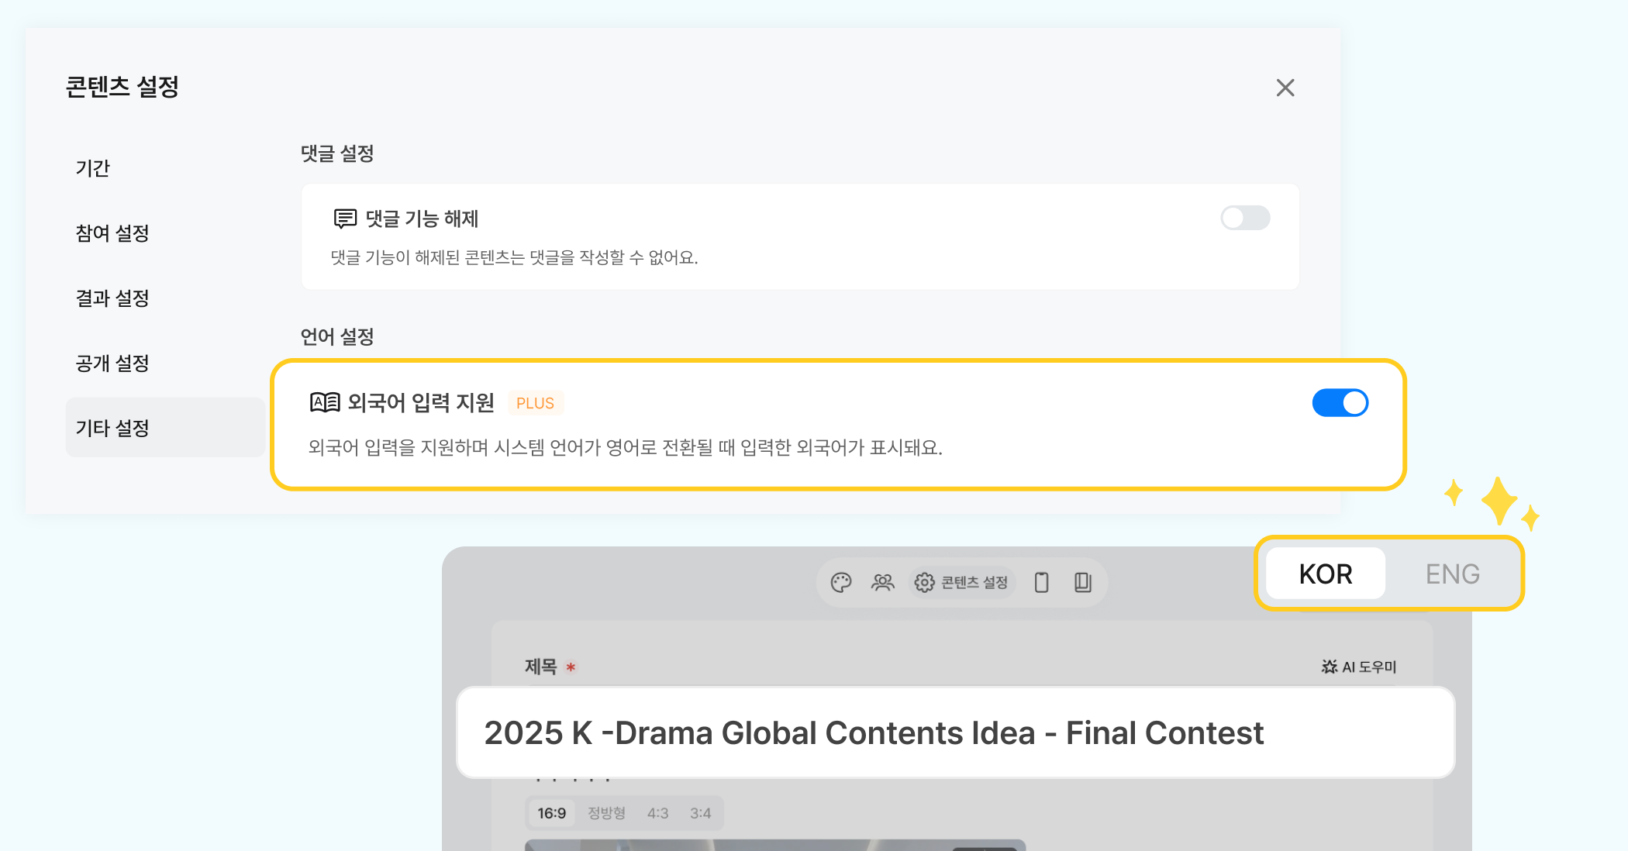
Task: Click the comment bubble icon beside 댓글 기능 해제
Action: point(345,219)
